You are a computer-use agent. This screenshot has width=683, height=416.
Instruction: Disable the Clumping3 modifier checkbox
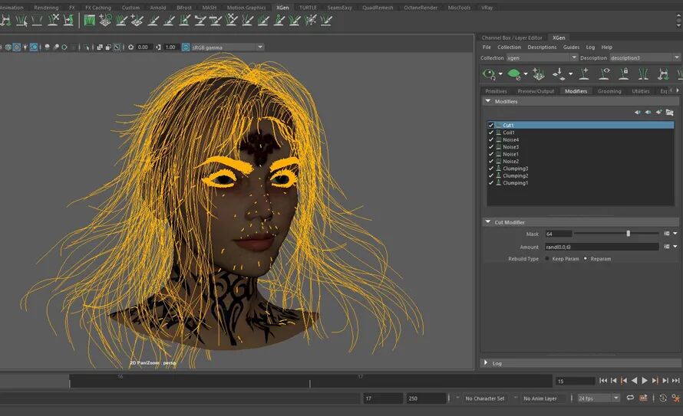(491, 169)
